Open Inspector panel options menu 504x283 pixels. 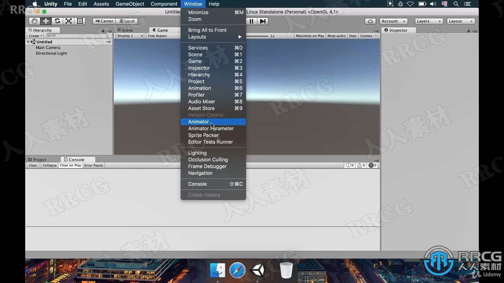(474, 30)
